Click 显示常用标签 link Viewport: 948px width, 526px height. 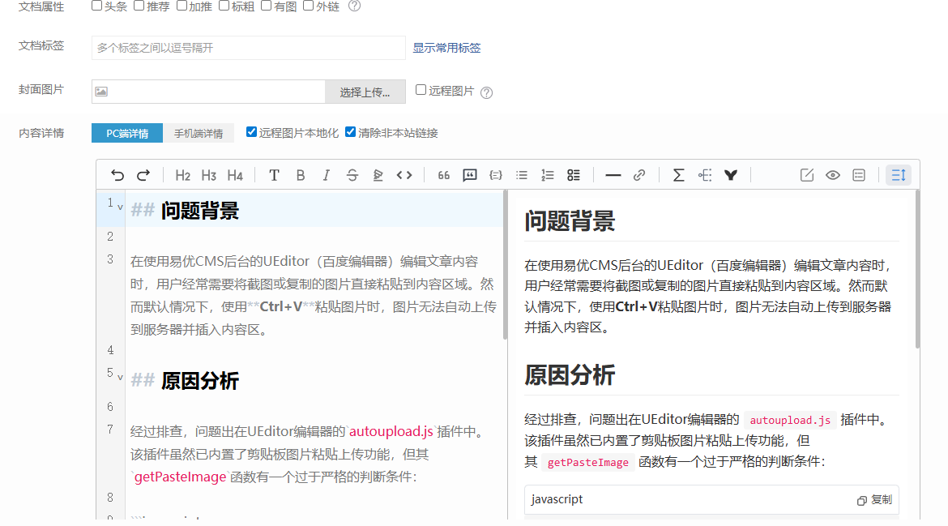point(446,48)
